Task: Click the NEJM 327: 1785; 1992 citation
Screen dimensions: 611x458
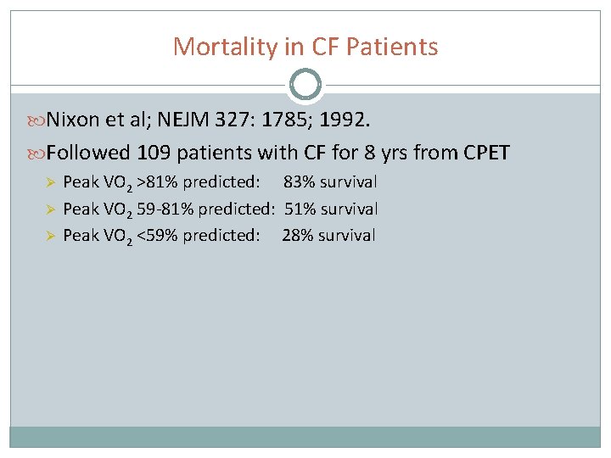Action: click(285, 120)
